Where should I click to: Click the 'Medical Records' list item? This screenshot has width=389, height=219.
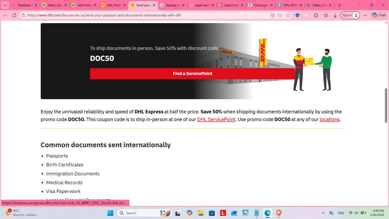pos(64,183)
